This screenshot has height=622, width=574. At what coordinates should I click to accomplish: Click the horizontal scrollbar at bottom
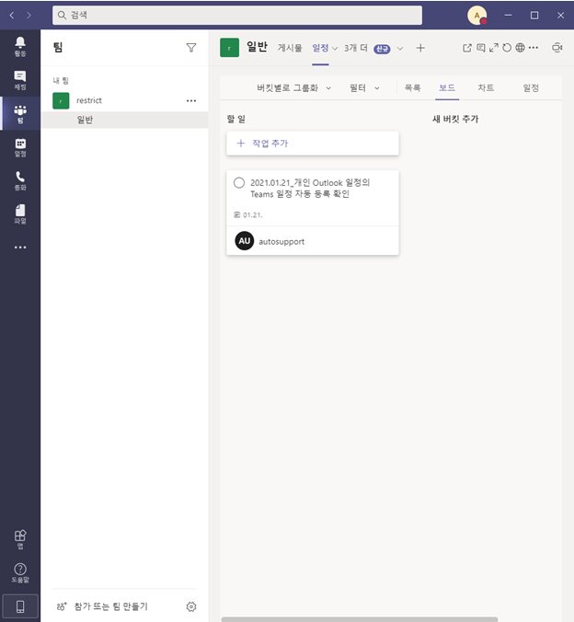tap(360, 619)
